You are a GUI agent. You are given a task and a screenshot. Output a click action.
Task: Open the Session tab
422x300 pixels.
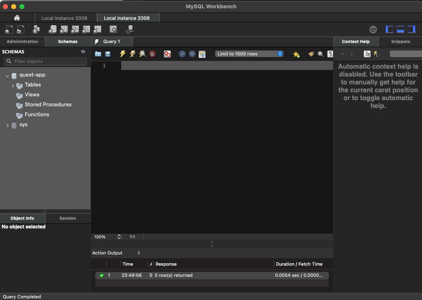68,218
